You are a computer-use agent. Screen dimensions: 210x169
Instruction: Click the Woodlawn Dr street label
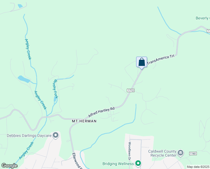point(129,151)
